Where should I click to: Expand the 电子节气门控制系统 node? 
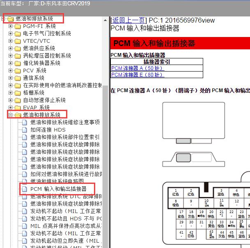(x=10, y=33)
